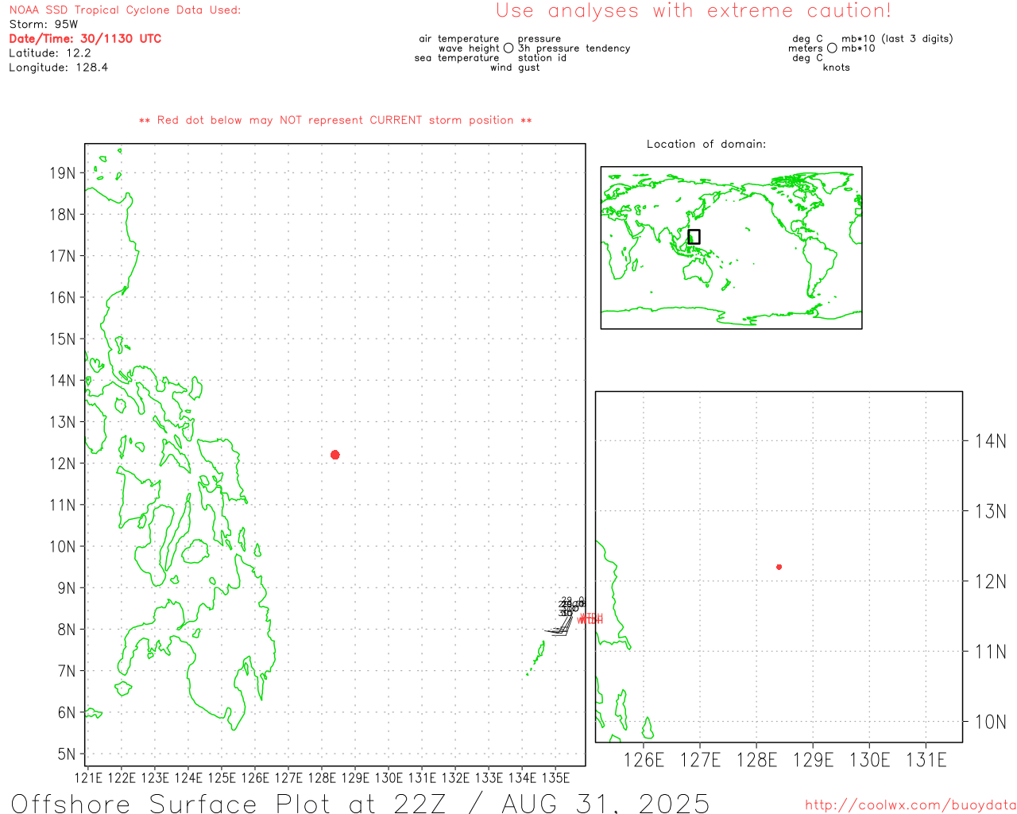Click 'NOAA SSD Tropical Cyclone Data Used:' text
The height and width of the screenshot is (814, 1017).
(x=125, y=10)
